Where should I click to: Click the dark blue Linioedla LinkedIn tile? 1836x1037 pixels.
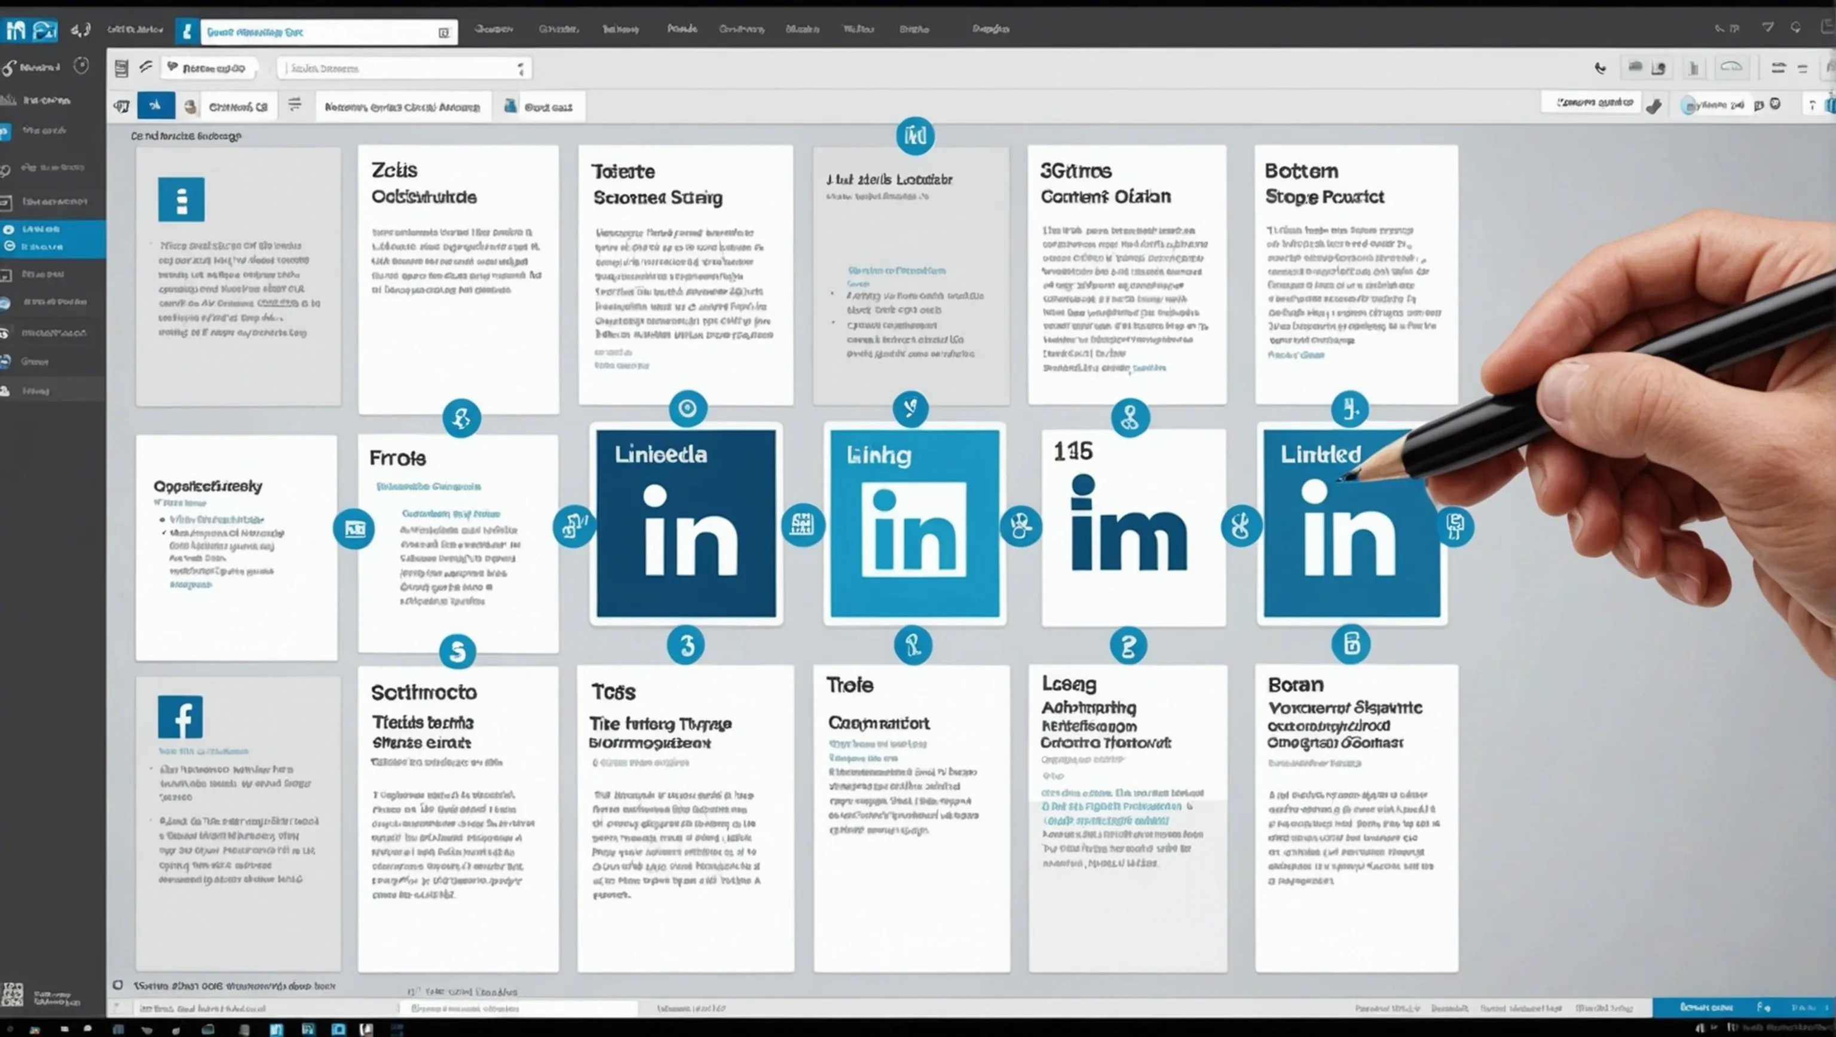686,523
